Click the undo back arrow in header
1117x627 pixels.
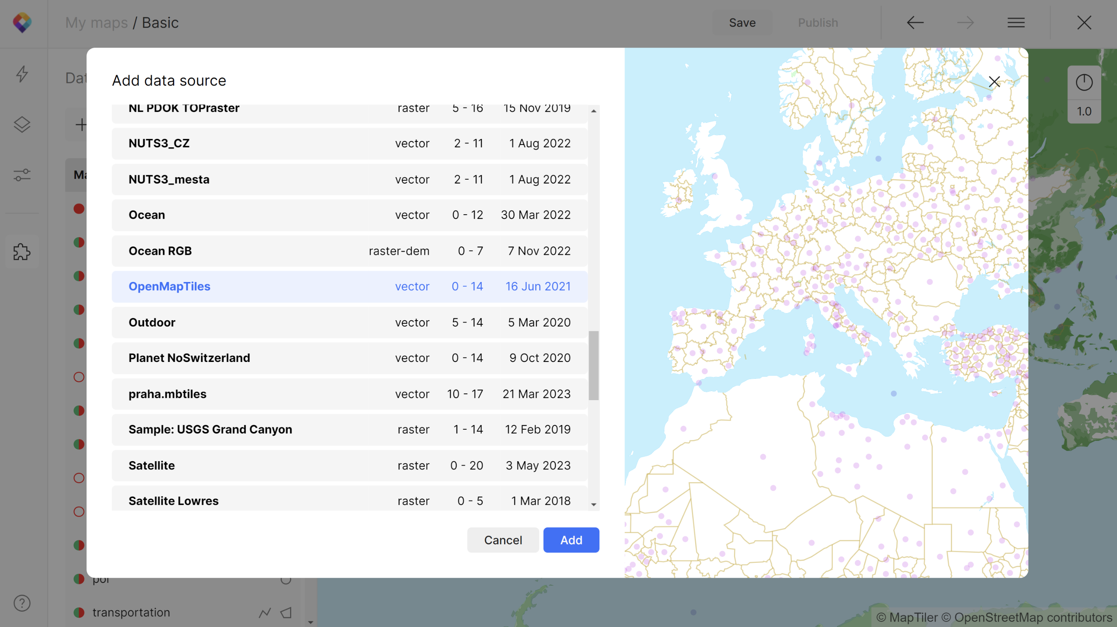pyautogui.click(x=915, y=22)
